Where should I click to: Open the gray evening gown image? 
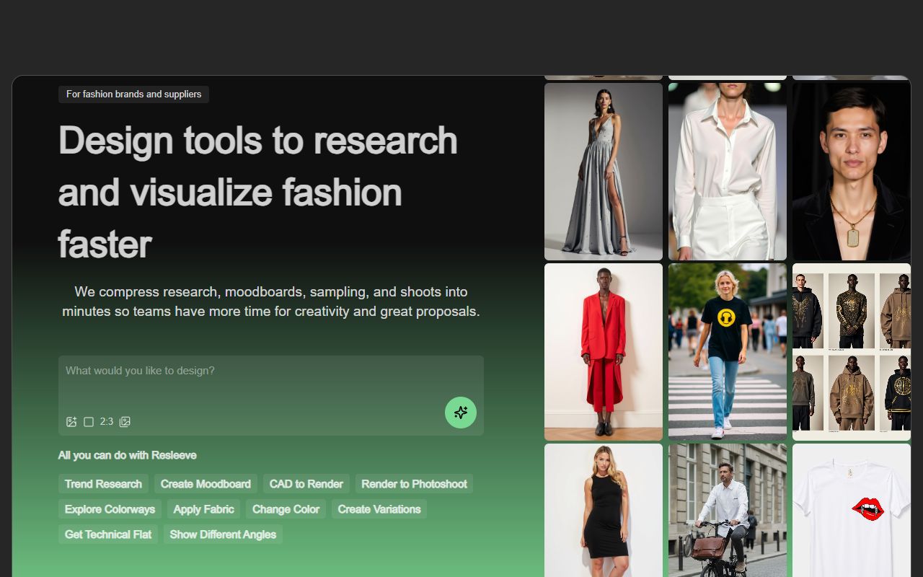point(603,172)
